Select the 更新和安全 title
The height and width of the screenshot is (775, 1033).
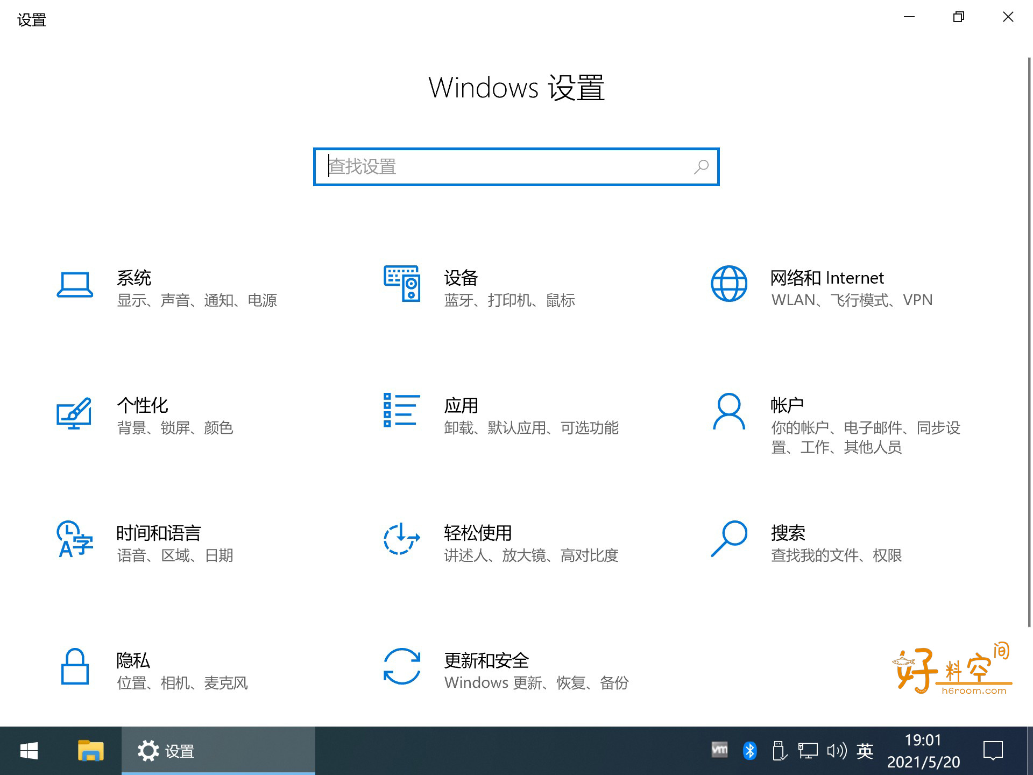(486, 660)
